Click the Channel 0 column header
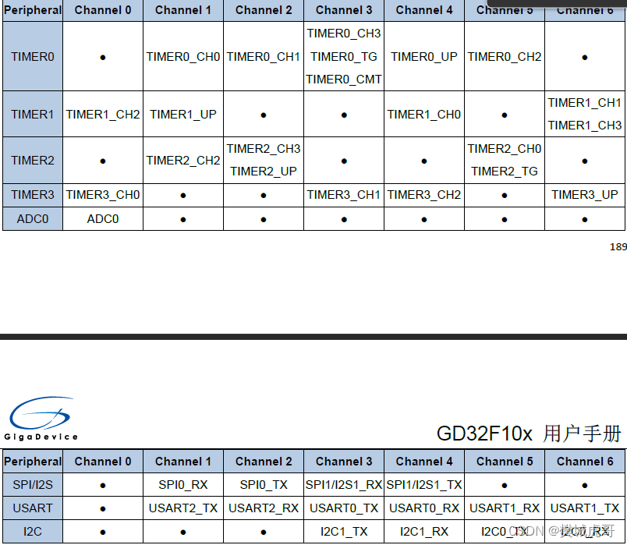This screenshot has height=545, width=627. click(x=102, y=10)
